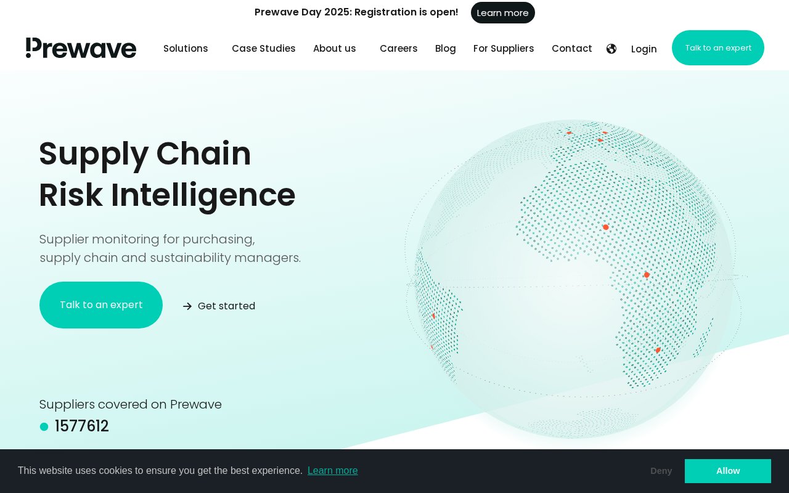
Task: Open the Blog section
Action: 446,49
